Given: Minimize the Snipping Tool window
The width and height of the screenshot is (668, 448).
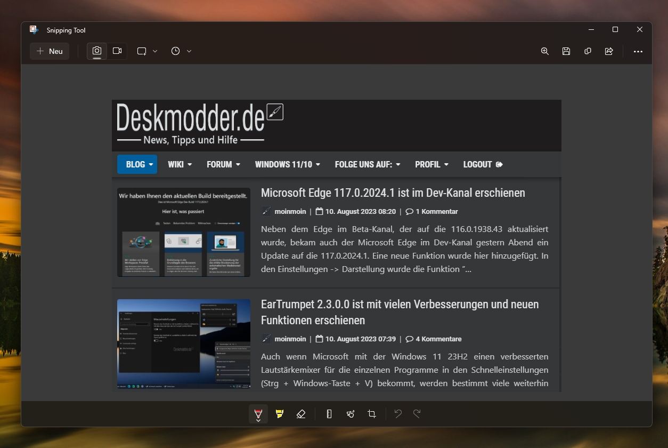Looking at the screenshot, I should coord(591,29).
